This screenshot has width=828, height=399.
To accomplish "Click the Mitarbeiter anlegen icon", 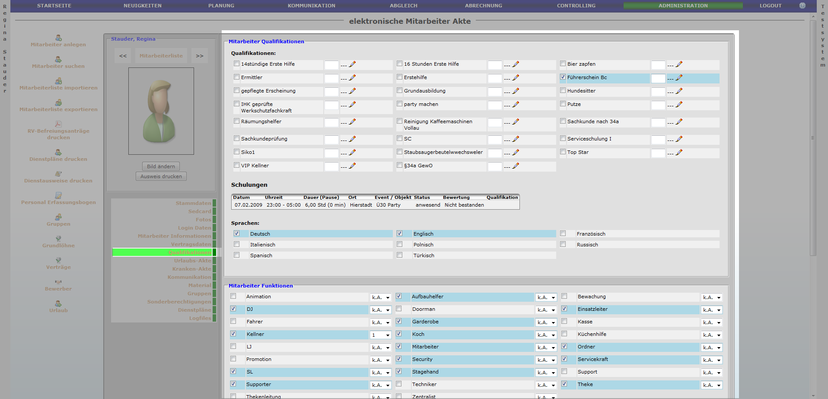I will pos(58,38).
